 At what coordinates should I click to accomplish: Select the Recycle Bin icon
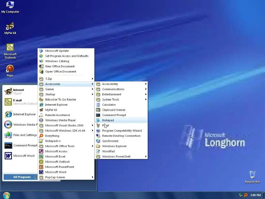click(x=252, y=177)
